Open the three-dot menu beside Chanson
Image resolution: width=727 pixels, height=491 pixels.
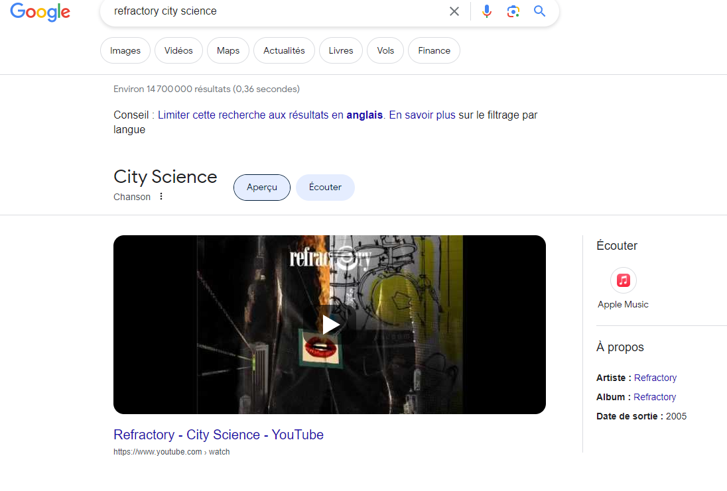(x=161, y=197)
